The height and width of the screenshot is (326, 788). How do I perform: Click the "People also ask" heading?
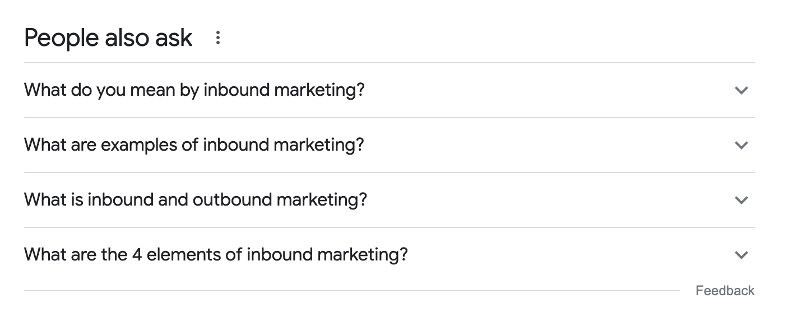108,38
